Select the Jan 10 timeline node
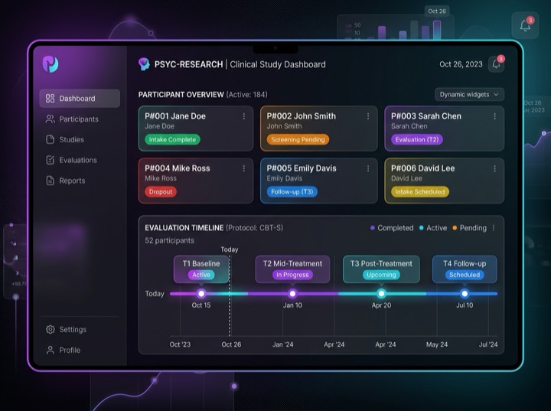 click(x=292, y=293)
